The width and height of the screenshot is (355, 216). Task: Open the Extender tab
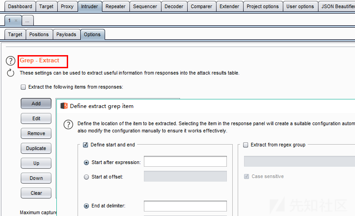pyautogui.click(x=229, y=6)
